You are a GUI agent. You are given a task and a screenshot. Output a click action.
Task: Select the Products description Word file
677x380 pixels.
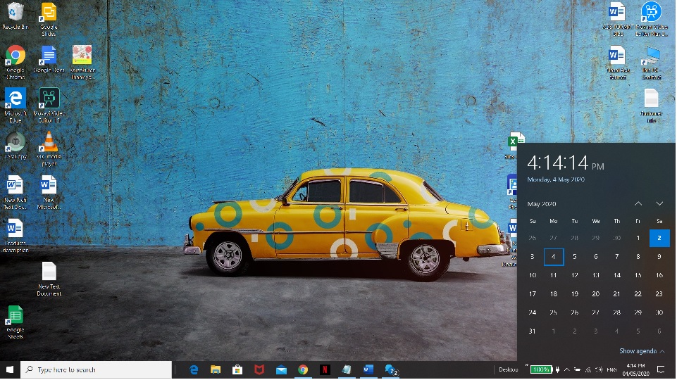(15, 236)
